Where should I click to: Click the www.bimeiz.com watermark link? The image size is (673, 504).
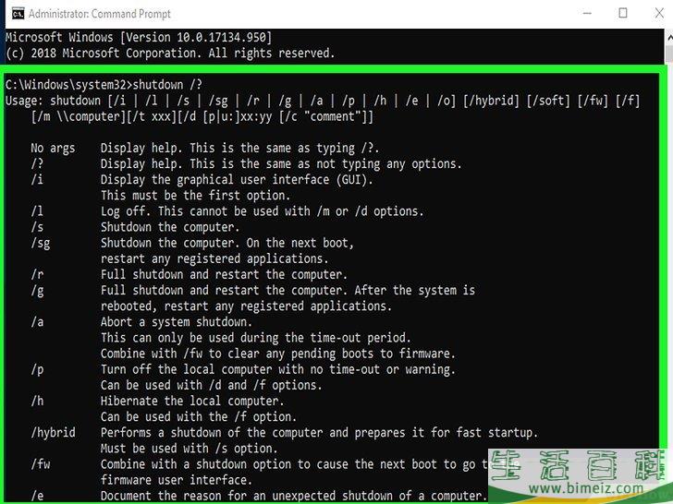click(x=586, y=488)
